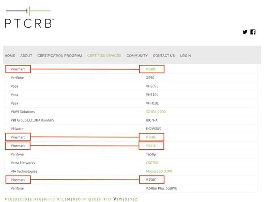Open the V341U device link
264x202 pixels.
(151, 146)
